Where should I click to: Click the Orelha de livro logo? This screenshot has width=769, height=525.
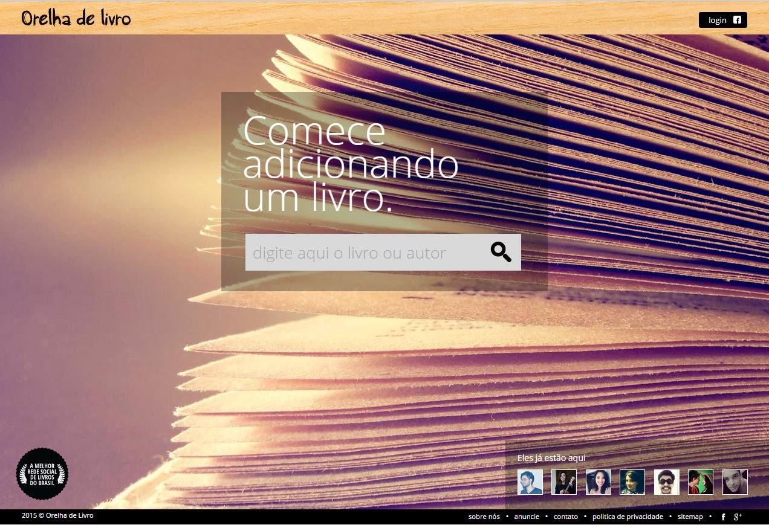(x=76, y=18)
